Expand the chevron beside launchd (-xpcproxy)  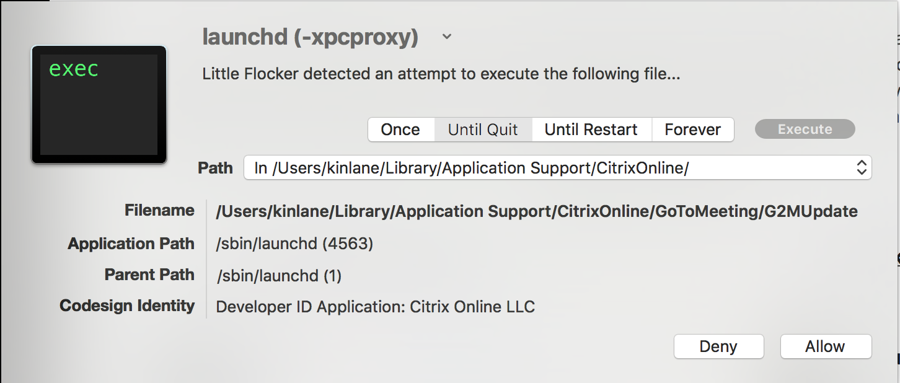click(447, 37)
